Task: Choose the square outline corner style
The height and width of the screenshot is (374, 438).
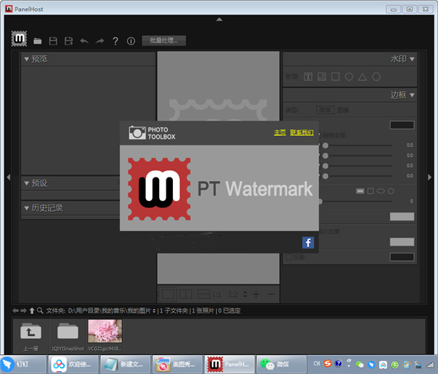Action: tap(370, 191)
